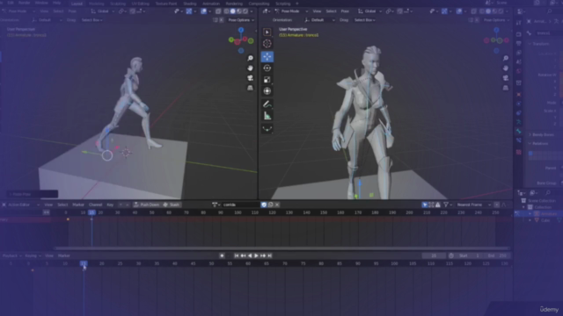Toggle camera view in the right viewport

point(506,78)
